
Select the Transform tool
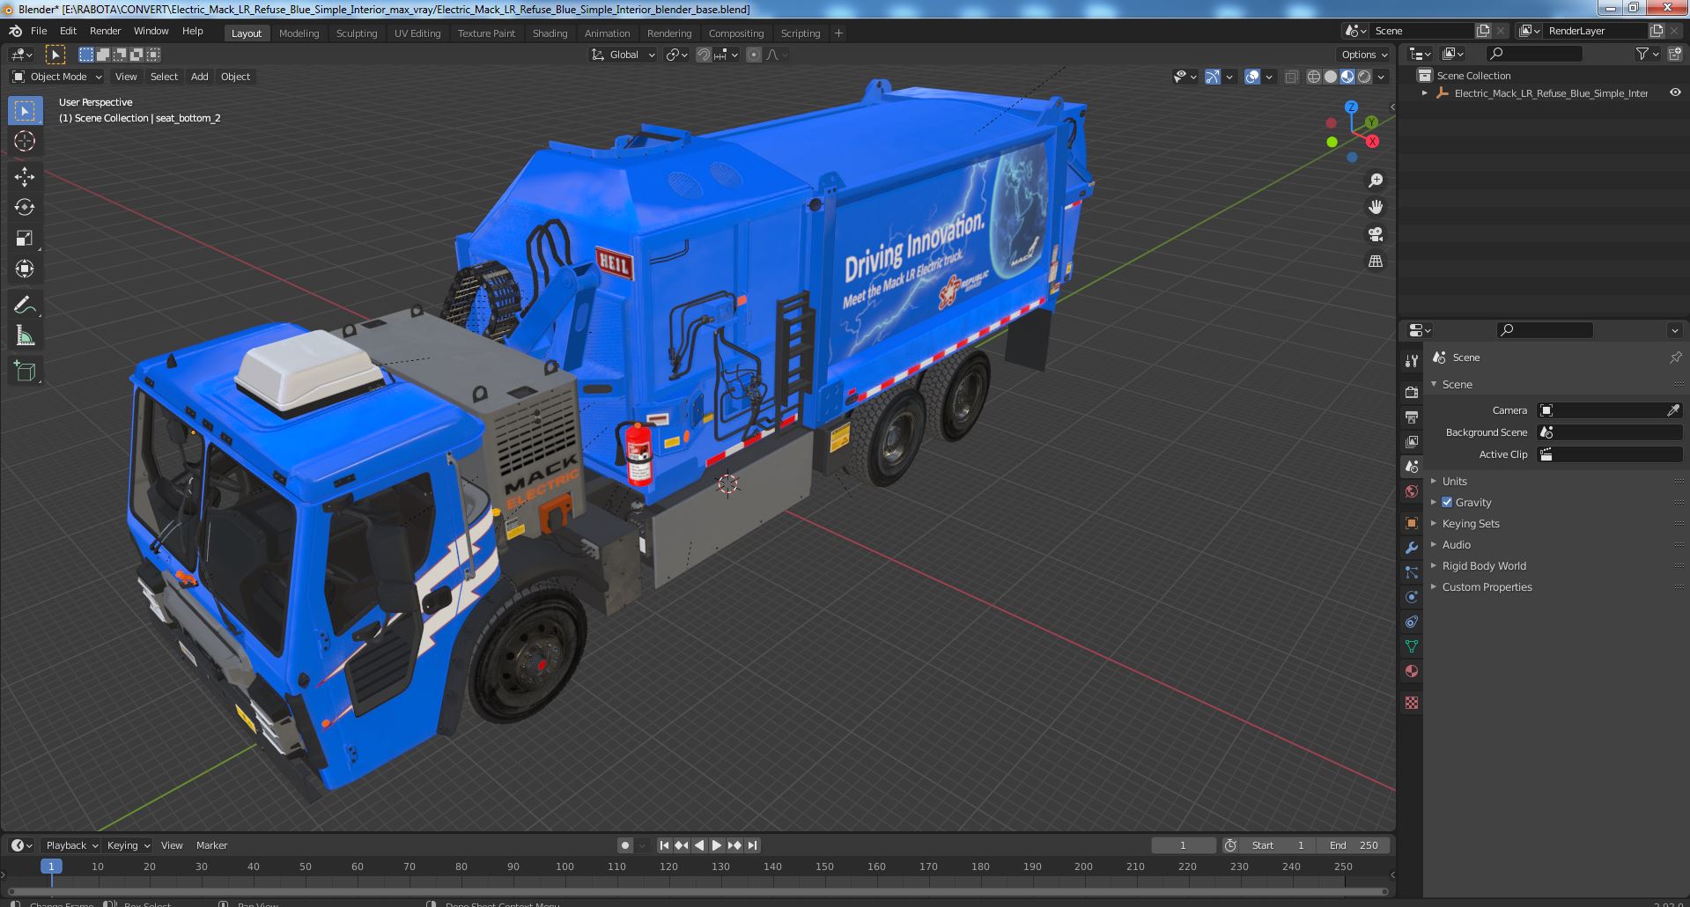pyautogui.click(x=25, y=269)
